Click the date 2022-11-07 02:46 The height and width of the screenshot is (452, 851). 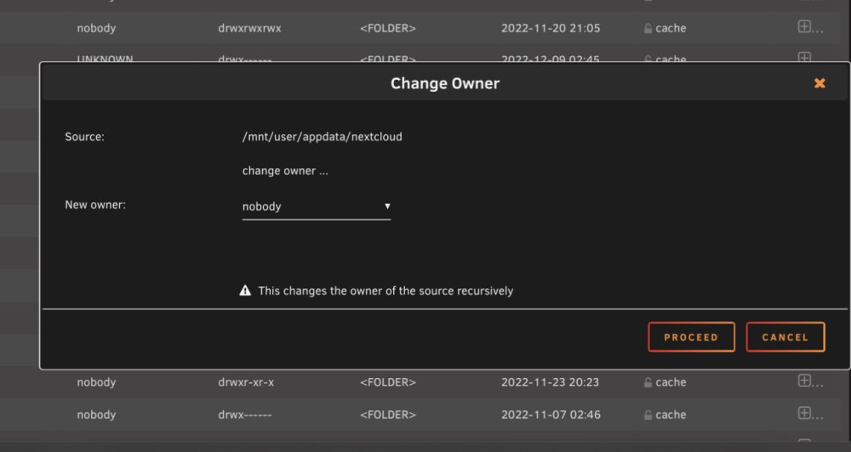pos(551,415)
